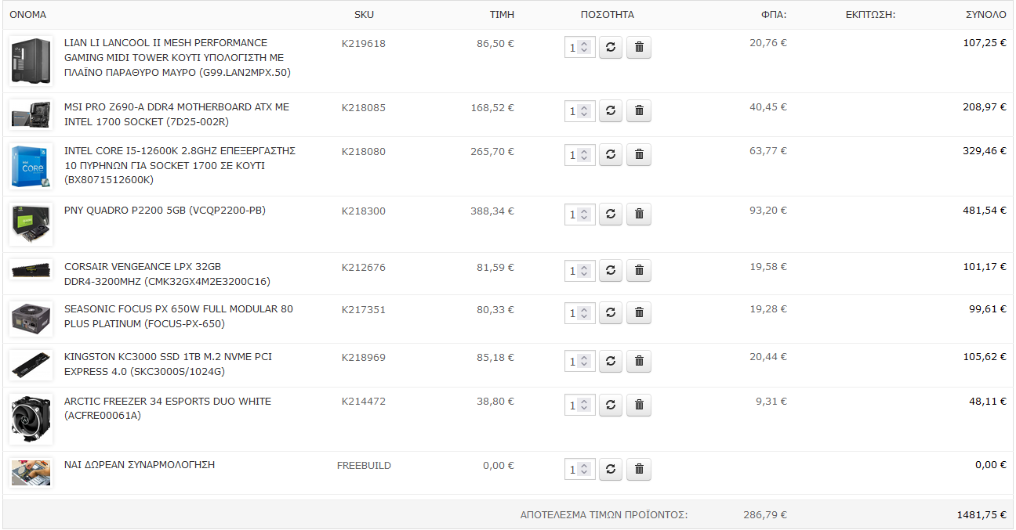
Task: Refresh quantity for Arctic Freezer 34 cooler
Action: coord(611,405)
